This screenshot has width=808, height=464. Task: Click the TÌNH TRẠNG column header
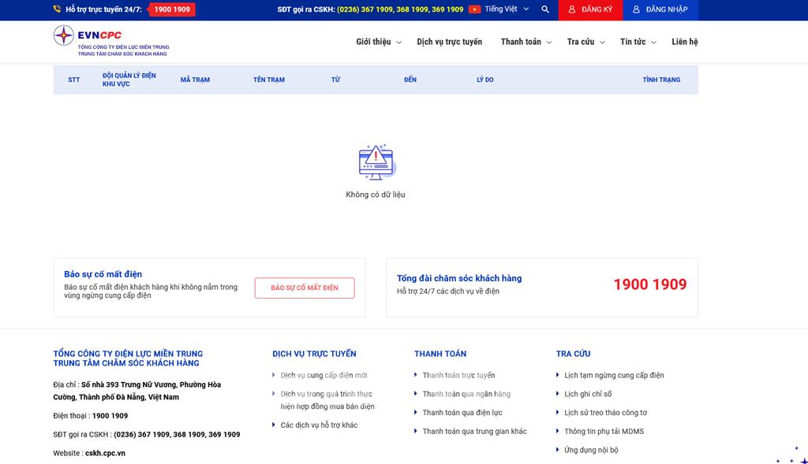pos(660,80)
